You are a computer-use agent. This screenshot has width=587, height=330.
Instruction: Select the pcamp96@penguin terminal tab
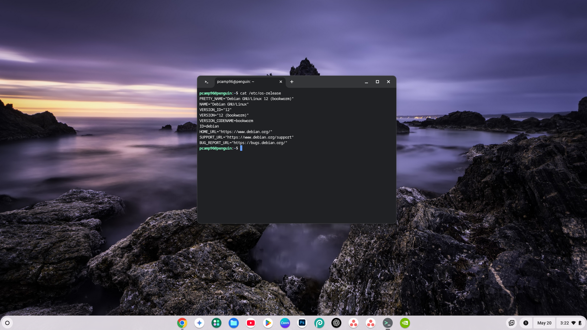pos(236,81)
